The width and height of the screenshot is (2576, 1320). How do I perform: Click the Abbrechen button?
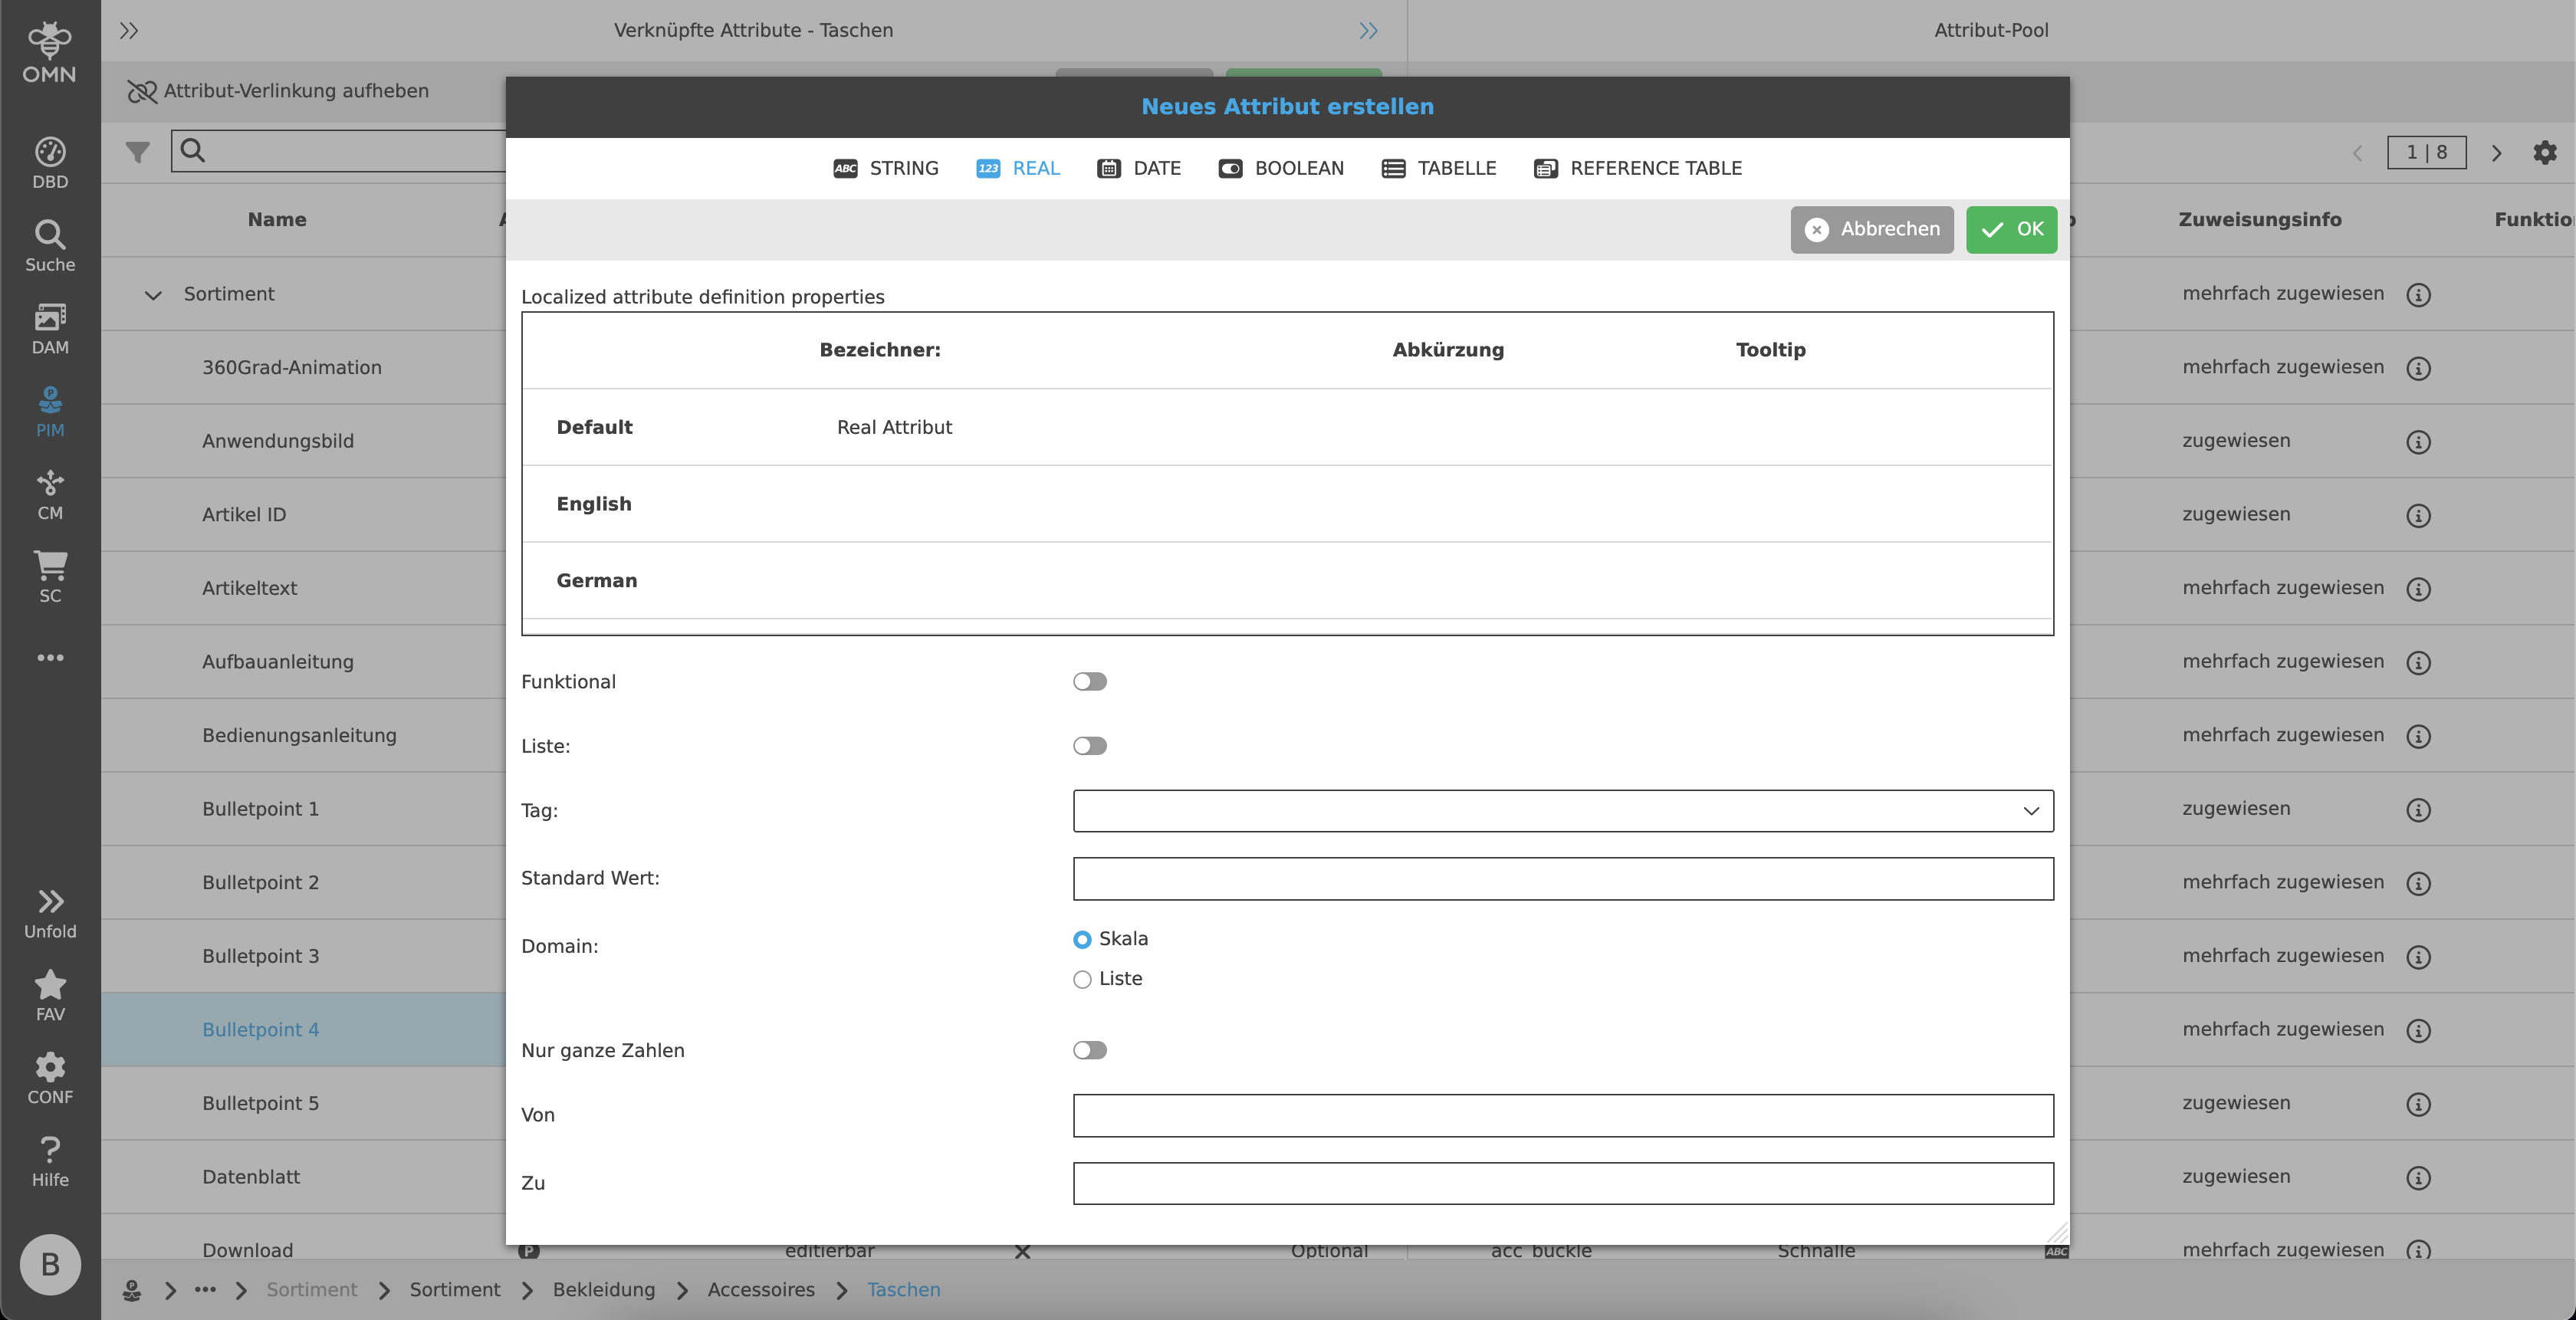coord(1871,230)
